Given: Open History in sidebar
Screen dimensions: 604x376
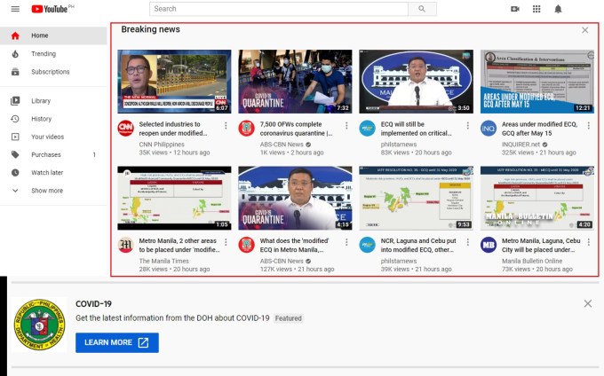Looking at the screenshot, I should point(53,119).
